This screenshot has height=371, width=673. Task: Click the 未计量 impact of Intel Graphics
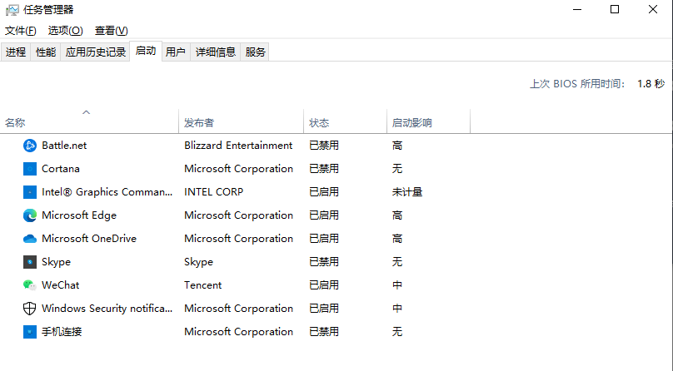[x=407, y=192]
